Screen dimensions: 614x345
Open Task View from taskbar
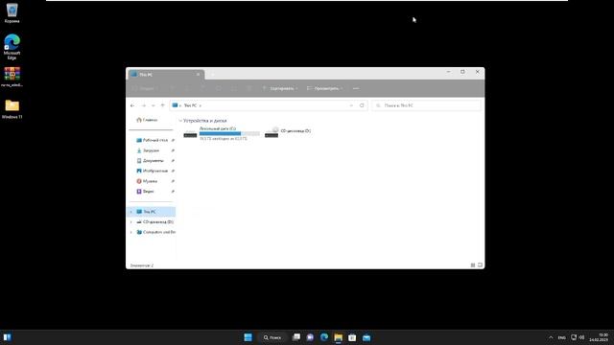pyautogui.click(x=296, y=337)
